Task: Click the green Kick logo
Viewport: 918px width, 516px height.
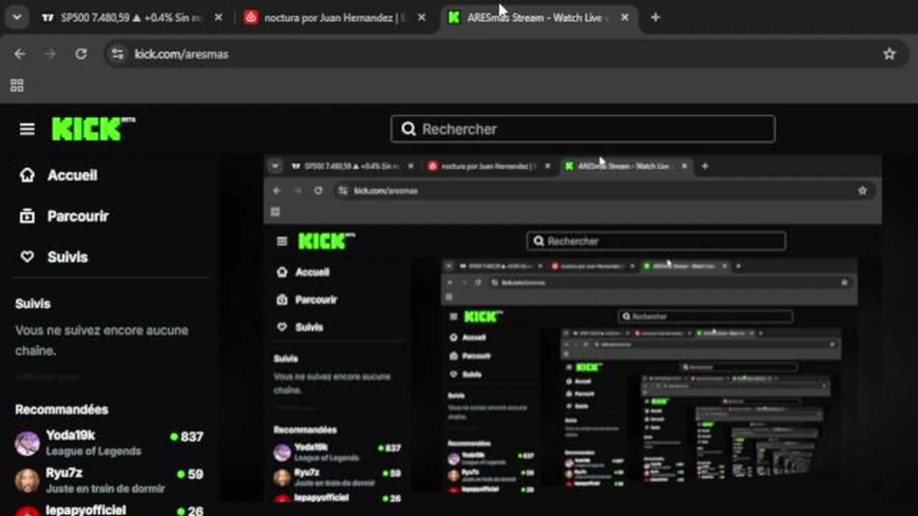Action: [x=93, y=129]
